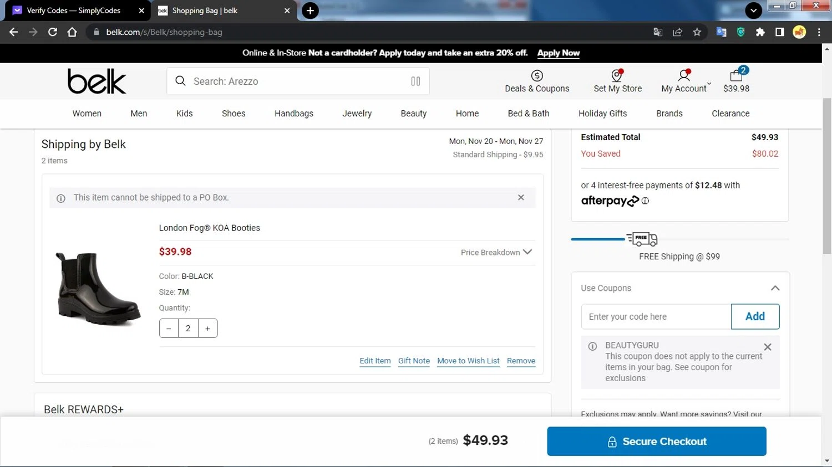This screenshot has width=832, height=467.
Task: Click Edit Item link
Action: 375,361
